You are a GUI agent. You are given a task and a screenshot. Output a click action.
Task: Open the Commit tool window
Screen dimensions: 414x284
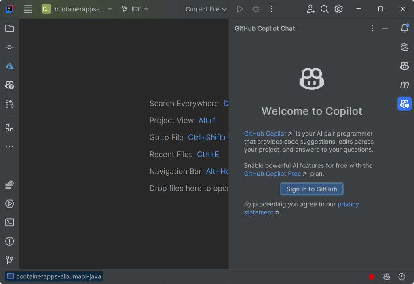pyautogui.click(x=10, y=47)
